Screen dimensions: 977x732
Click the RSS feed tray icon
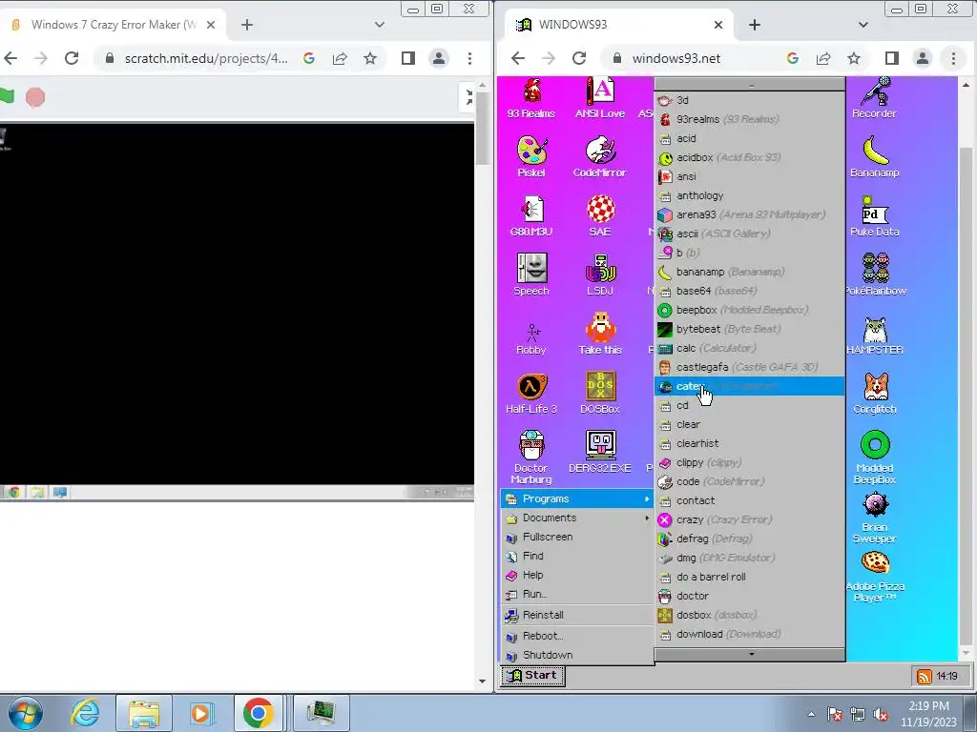(x=924, y=676)
